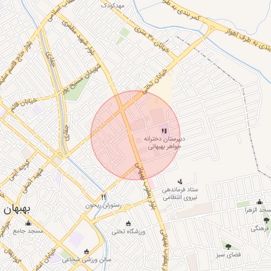The width and height of the screenshot is (271, 271).
Task: Click the tree icon of the فرهنگی park
Action: tap(266, 220)
